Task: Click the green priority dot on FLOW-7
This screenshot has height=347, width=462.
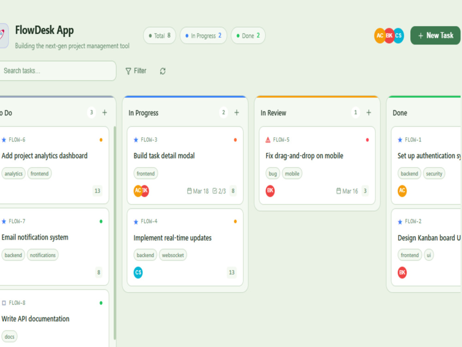Action: [x=101, y=221]
